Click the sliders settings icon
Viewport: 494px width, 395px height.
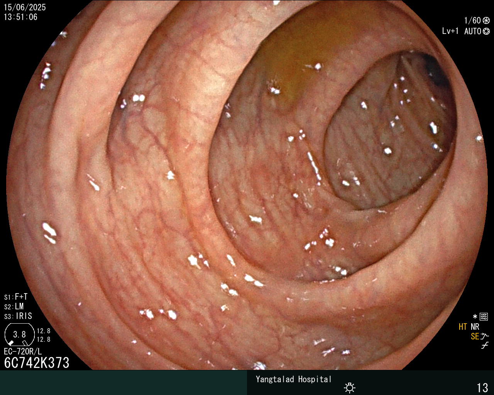click(x=484, y=317)
